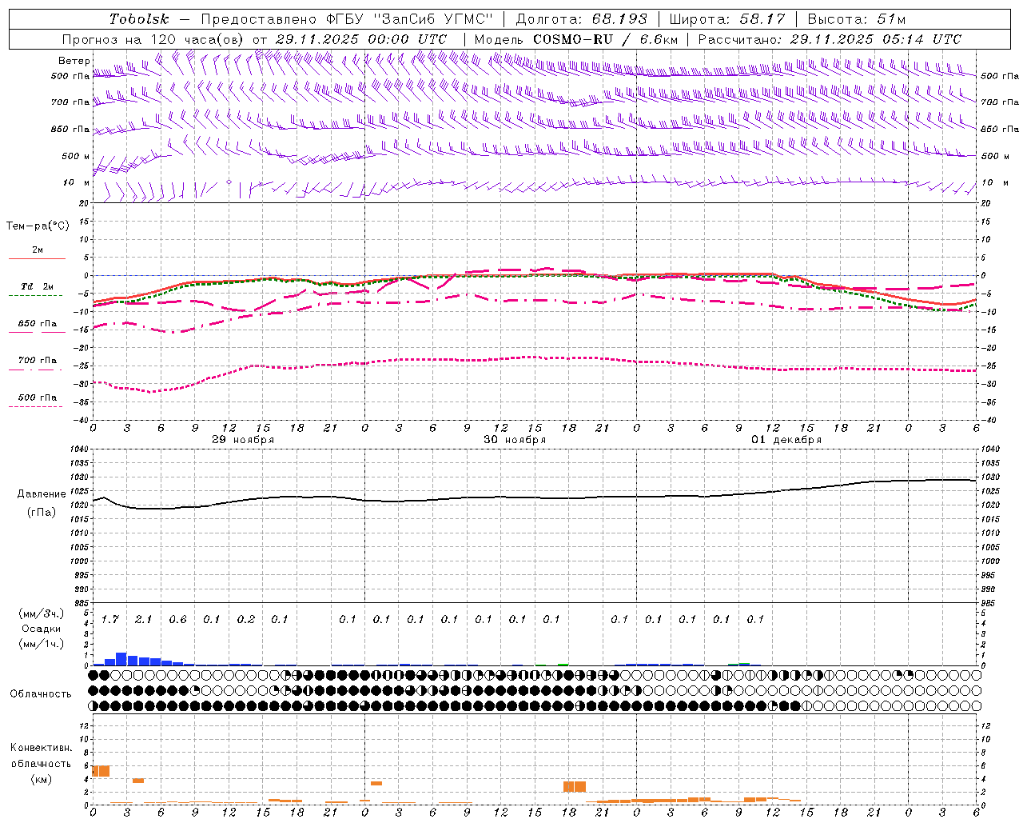
Task: Click the '30 ноября' date label
Action: (x=515, y=440)
